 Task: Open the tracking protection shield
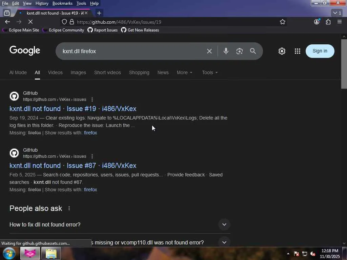[x=64, y=22]
